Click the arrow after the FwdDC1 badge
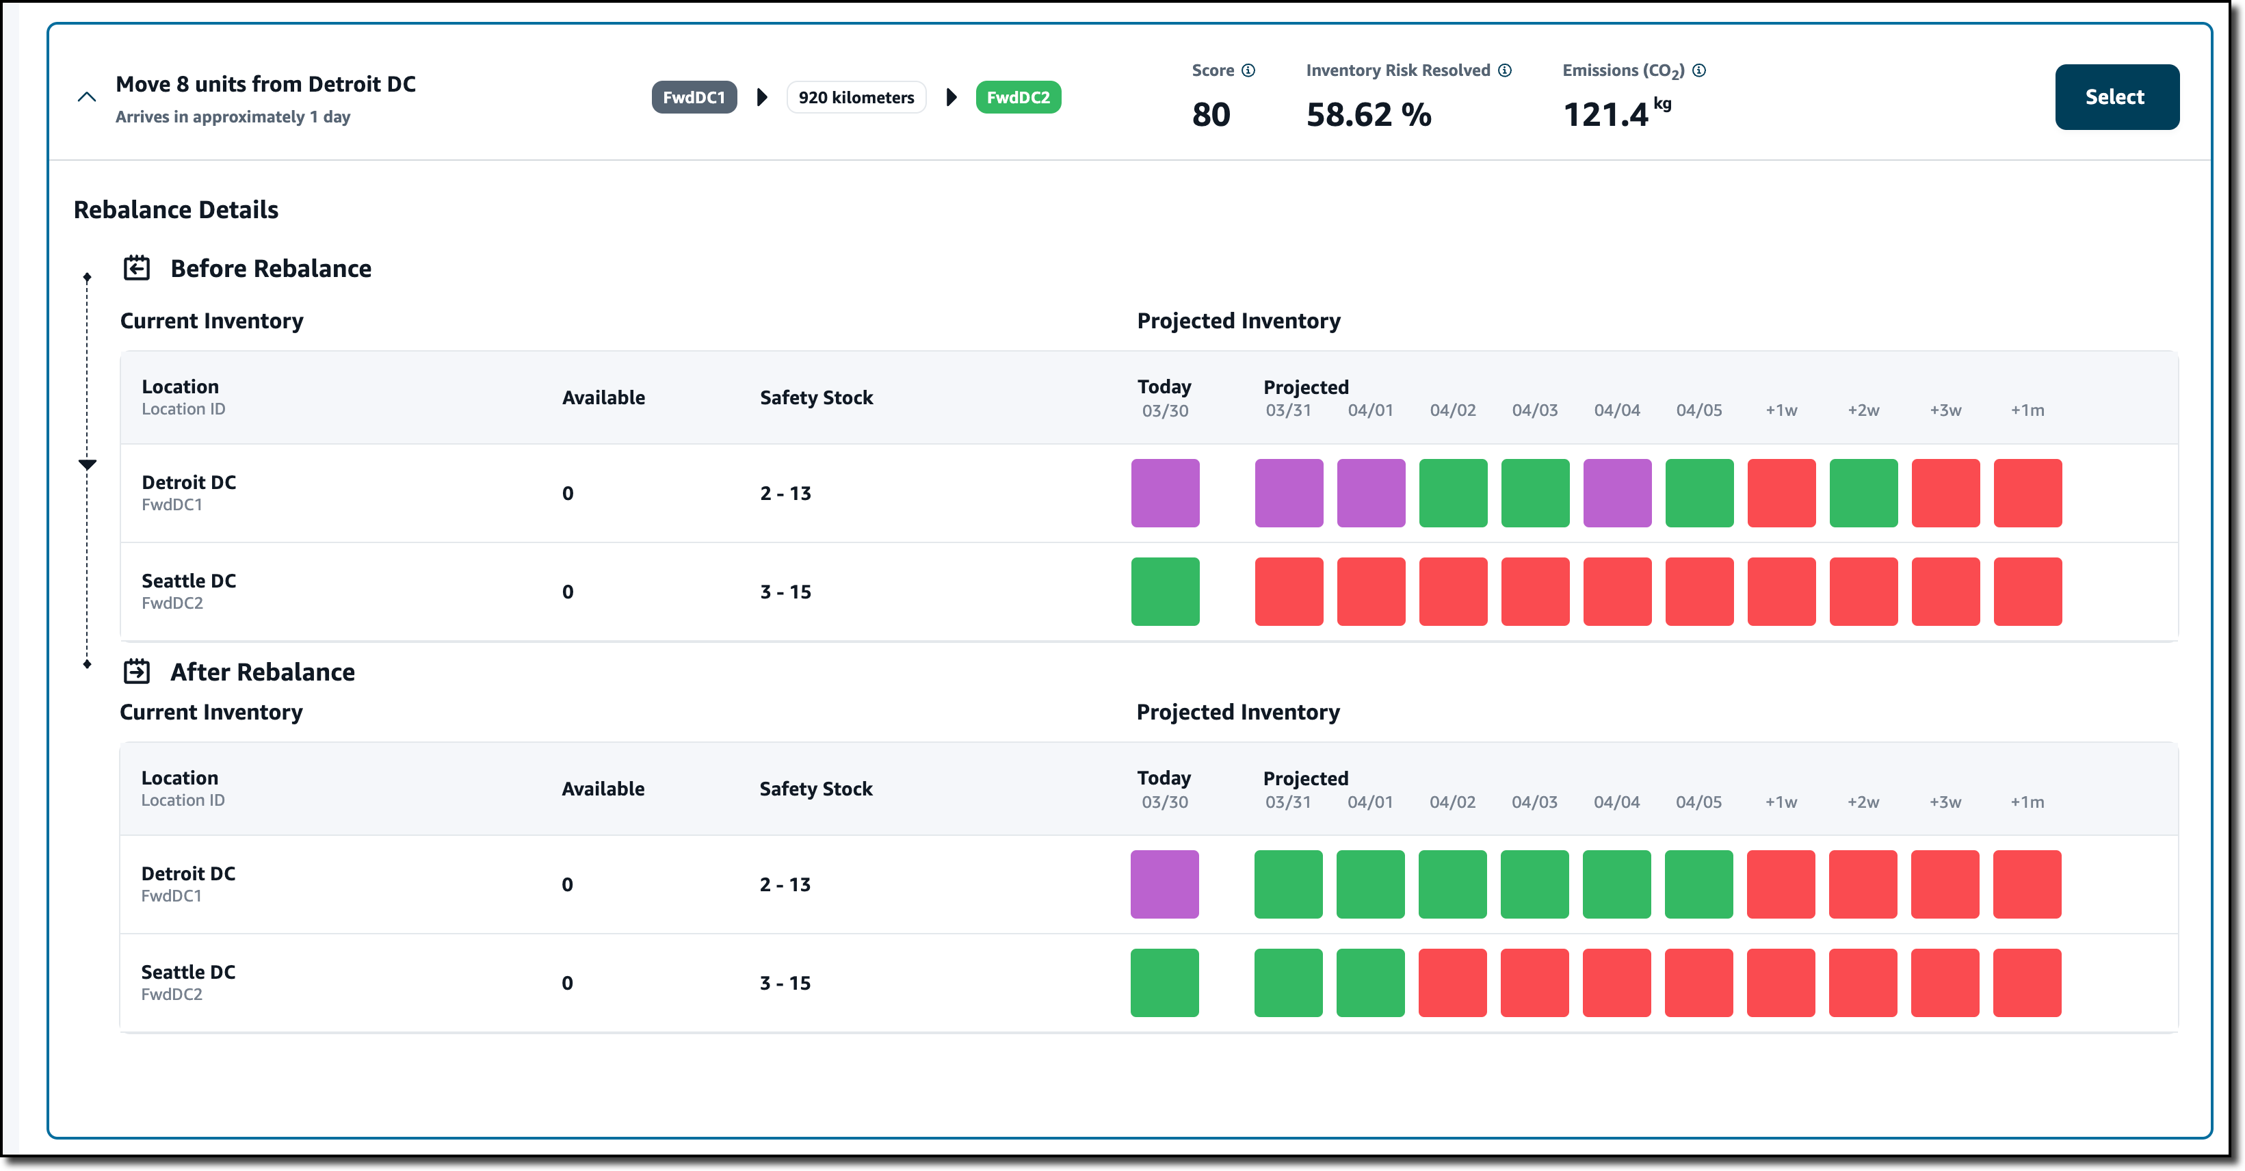The width and height of the screenshot is (2245, 1171). [x=763, y=96]
